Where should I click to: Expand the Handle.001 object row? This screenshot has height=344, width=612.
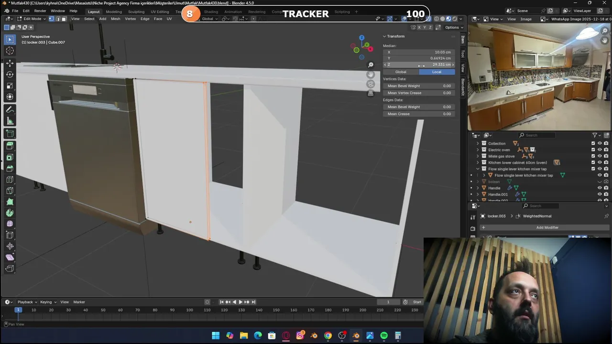(x=477, y=194)
